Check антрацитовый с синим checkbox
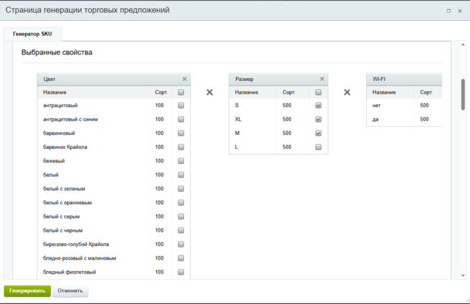This screenshot has height=304, width=470. coord(181,119)
